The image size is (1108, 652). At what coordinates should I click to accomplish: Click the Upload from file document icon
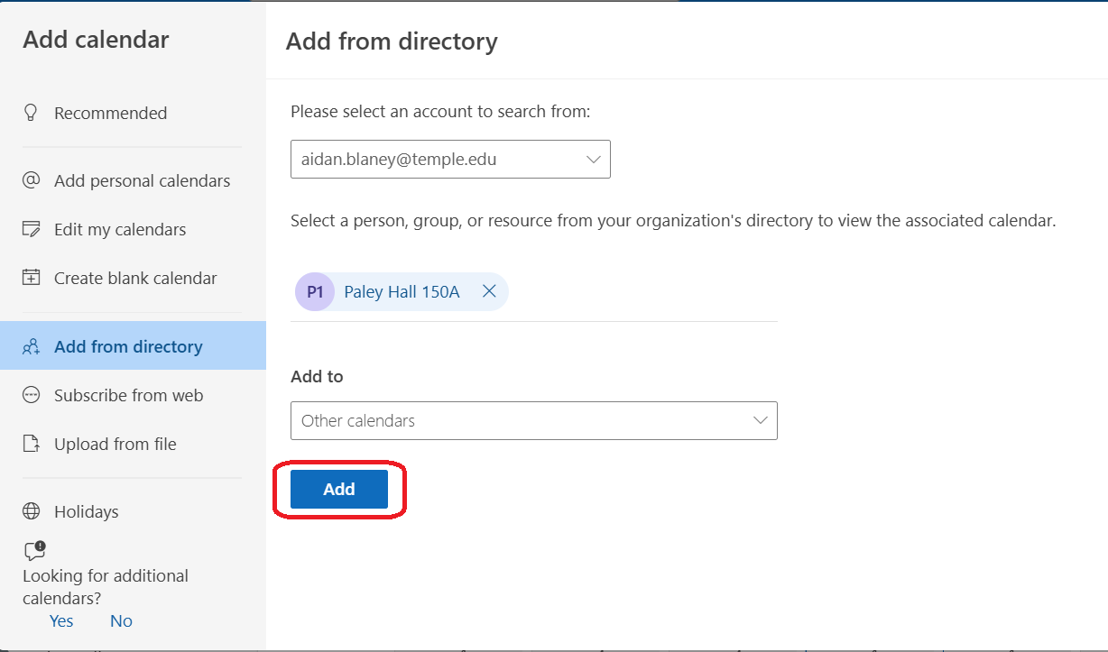pyautogui.click(x=32, y=444)
